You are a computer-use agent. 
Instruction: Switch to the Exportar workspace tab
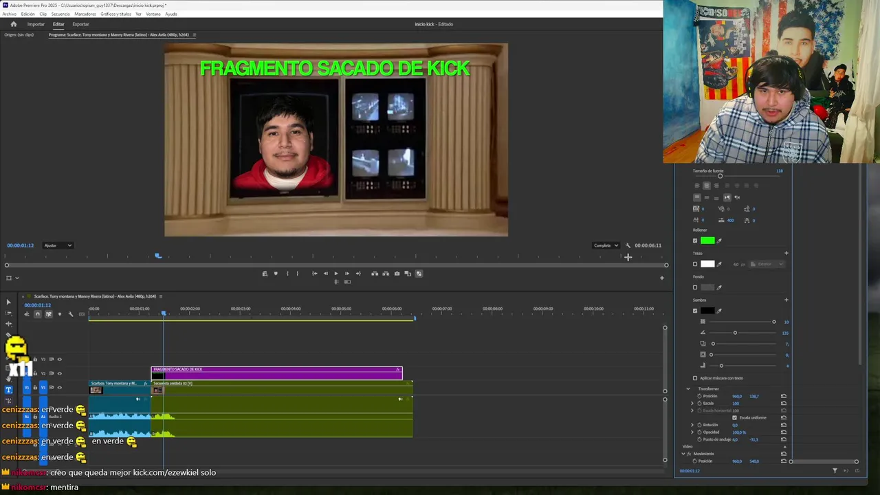tap(80, 24)
